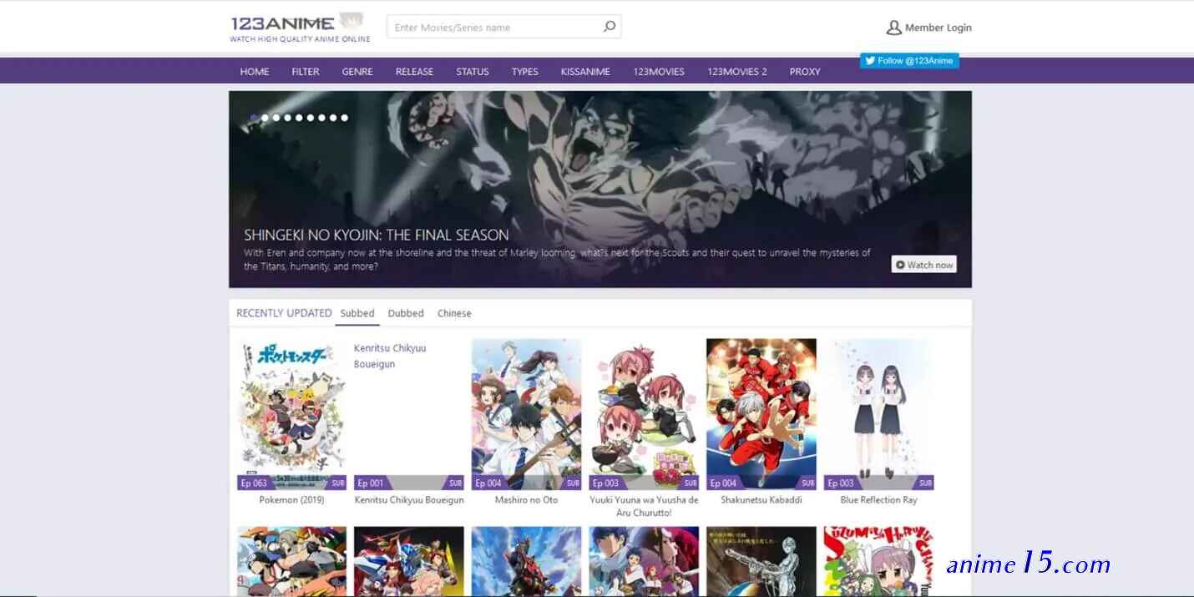Open Shingeki no Kyojin: The Final Season title

(377, 235)
